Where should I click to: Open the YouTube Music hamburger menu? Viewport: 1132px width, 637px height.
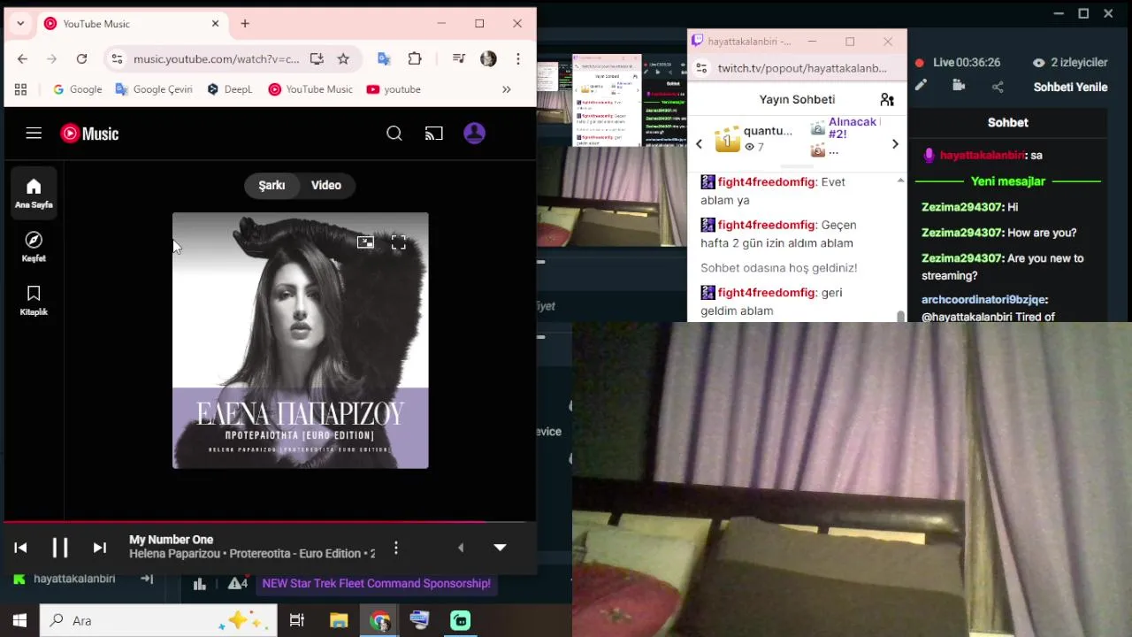point(34,134)
